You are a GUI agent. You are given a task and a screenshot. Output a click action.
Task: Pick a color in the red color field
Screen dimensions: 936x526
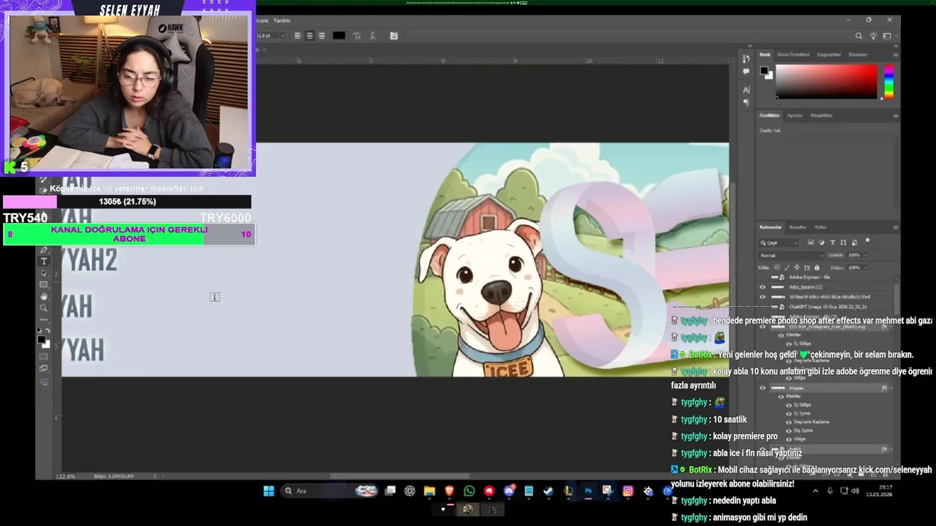click(x=826, y=82)
